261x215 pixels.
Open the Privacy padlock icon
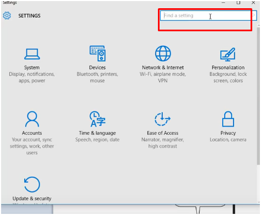click(x=228, y=119)
